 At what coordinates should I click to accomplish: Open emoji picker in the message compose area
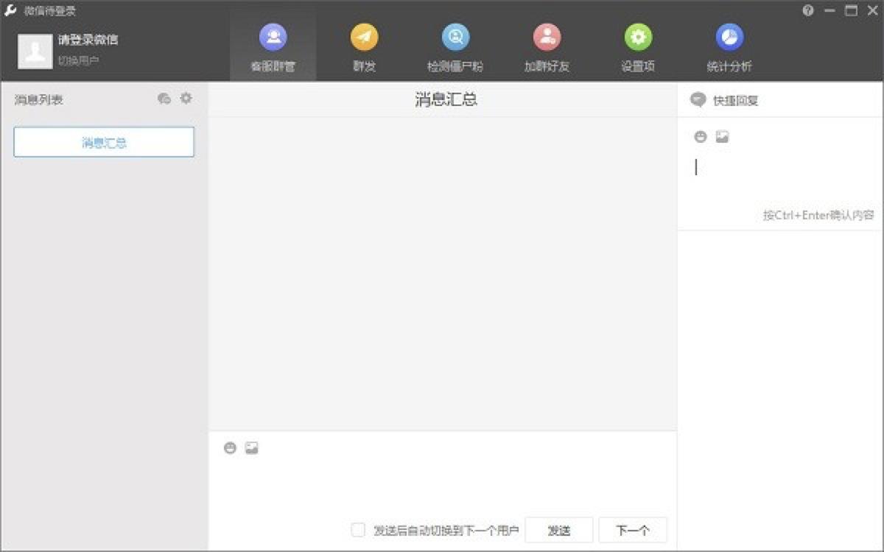(230, 448)
